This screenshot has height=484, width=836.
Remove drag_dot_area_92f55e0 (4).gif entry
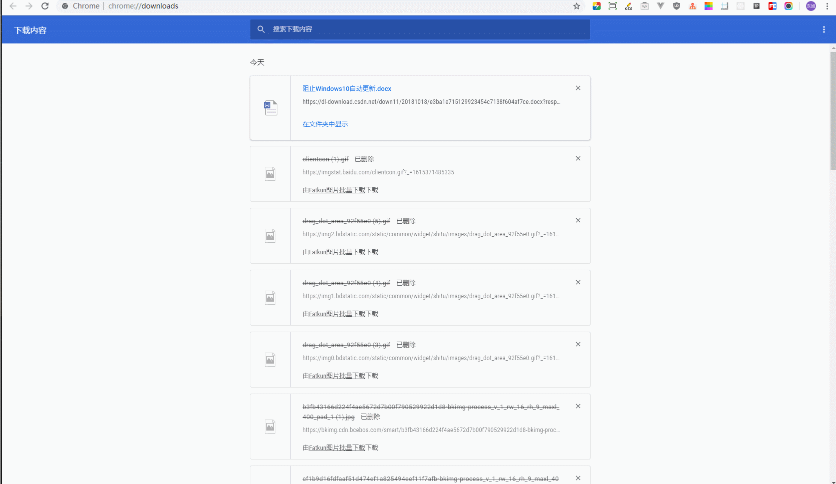(x=578, y=282)
